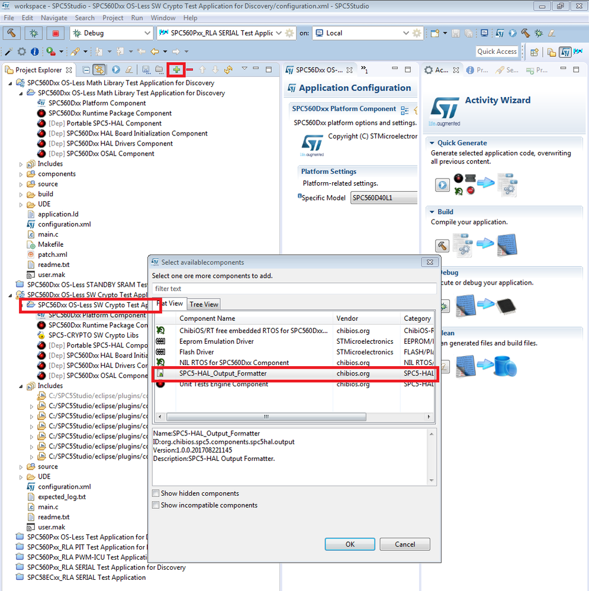Screen dimensions: 589x591
Task: Click the blue generate icon in Project Explorer toolbar
Action: point(116,70)
